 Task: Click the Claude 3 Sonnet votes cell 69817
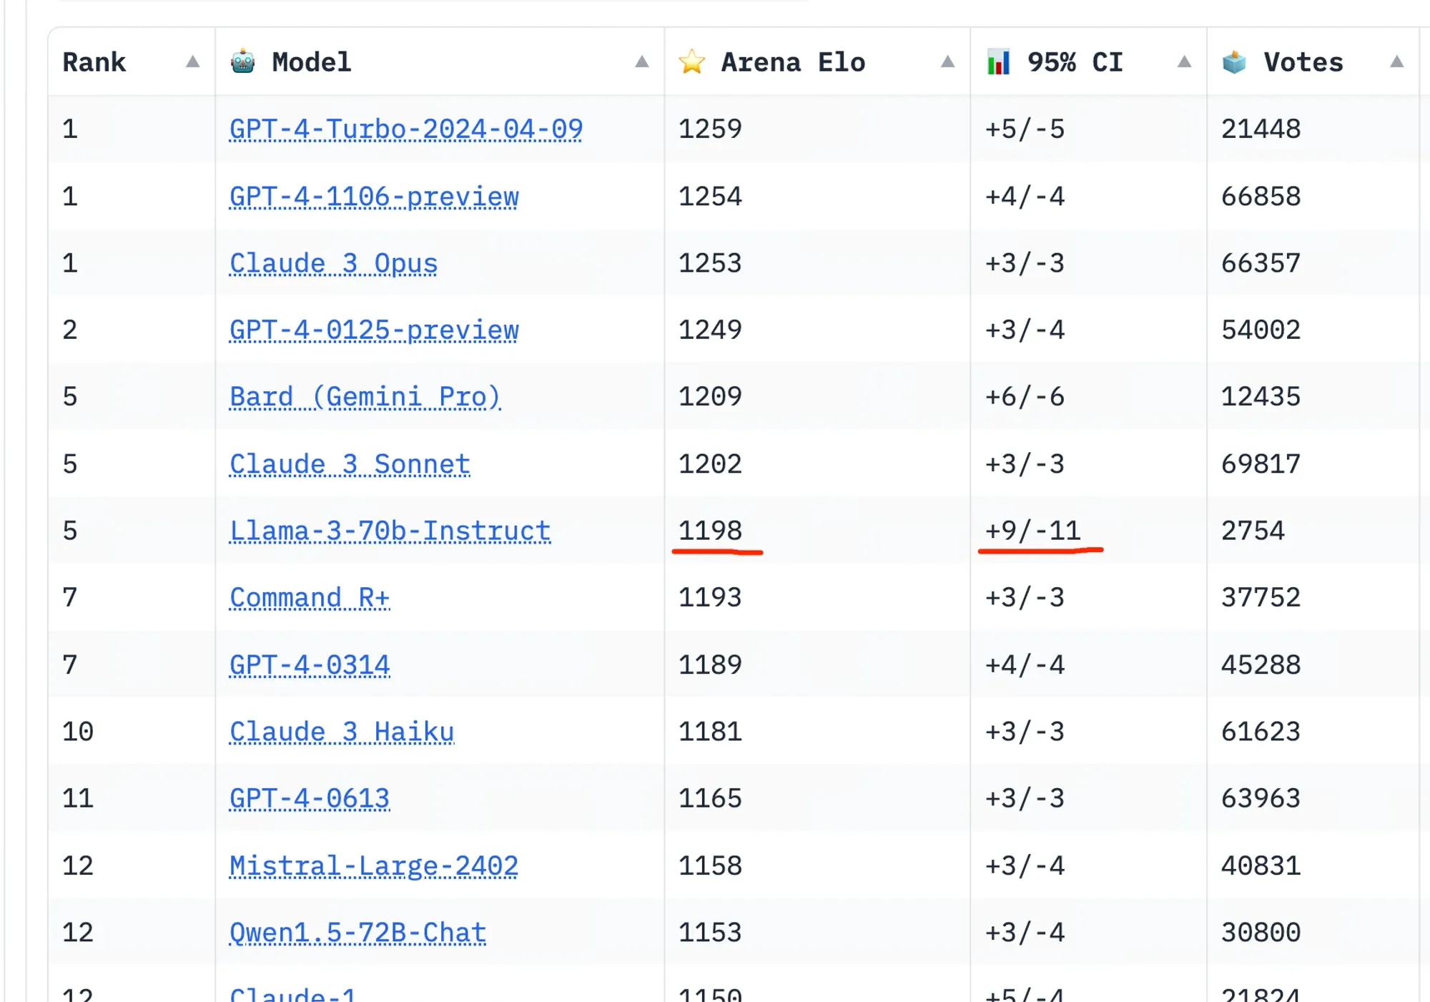1260,464
